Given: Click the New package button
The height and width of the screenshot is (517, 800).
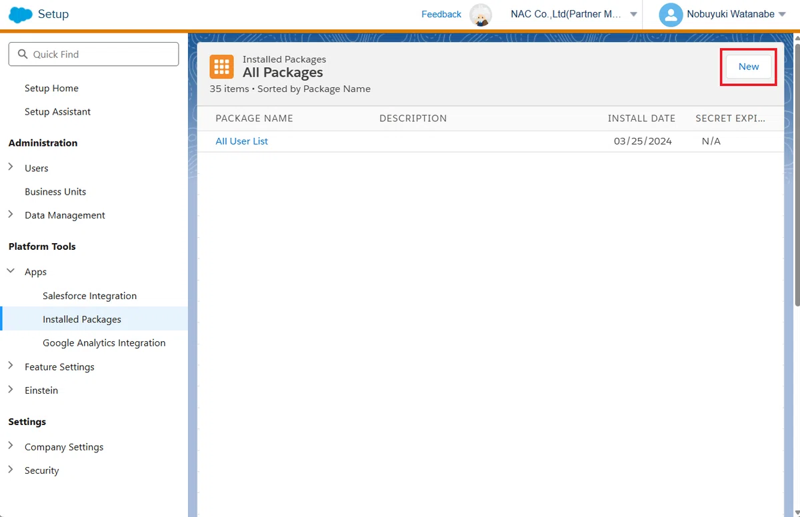Looking at the screenshot, I should [x=749, y=67].
